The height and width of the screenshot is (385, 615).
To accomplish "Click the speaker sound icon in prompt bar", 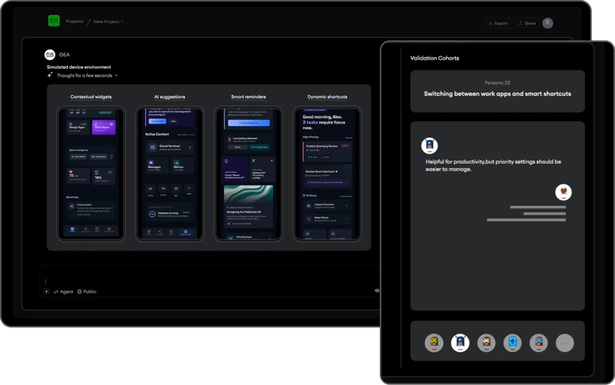I will (376, 290).
